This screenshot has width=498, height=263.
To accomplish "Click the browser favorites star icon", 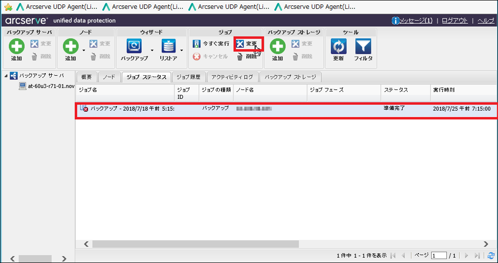I will click(x=8, y=7).
